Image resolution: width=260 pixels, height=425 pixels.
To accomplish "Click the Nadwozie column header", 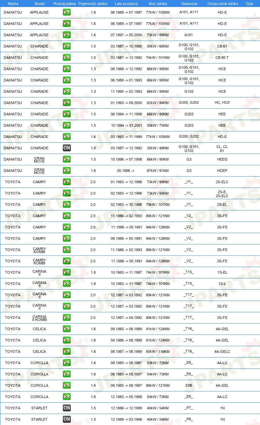I will pyautogui.click(x=189, y=4).
